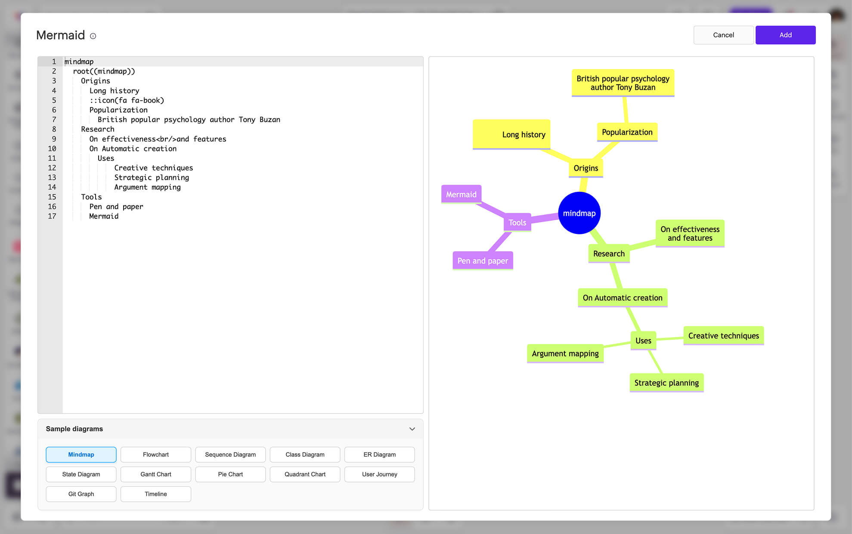This screenshot has height=534, width=852.
Task: Click the Pen and paper preview node
Action: [x=483, y=261]
